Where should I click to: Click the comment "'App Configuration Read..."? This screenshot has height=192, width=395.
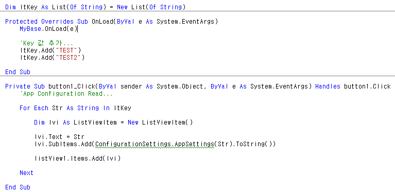coord(66,94)
